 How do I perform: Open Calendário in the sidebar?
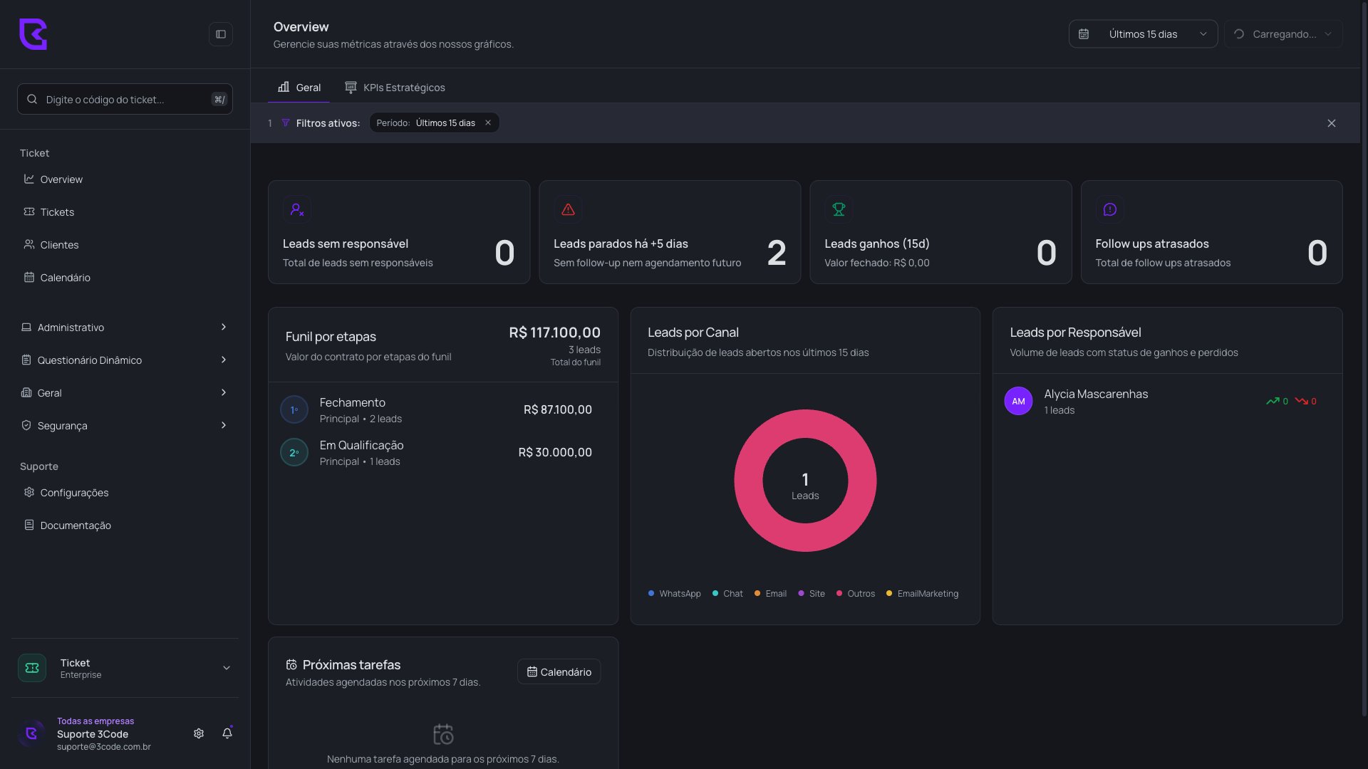click(125, 278)
